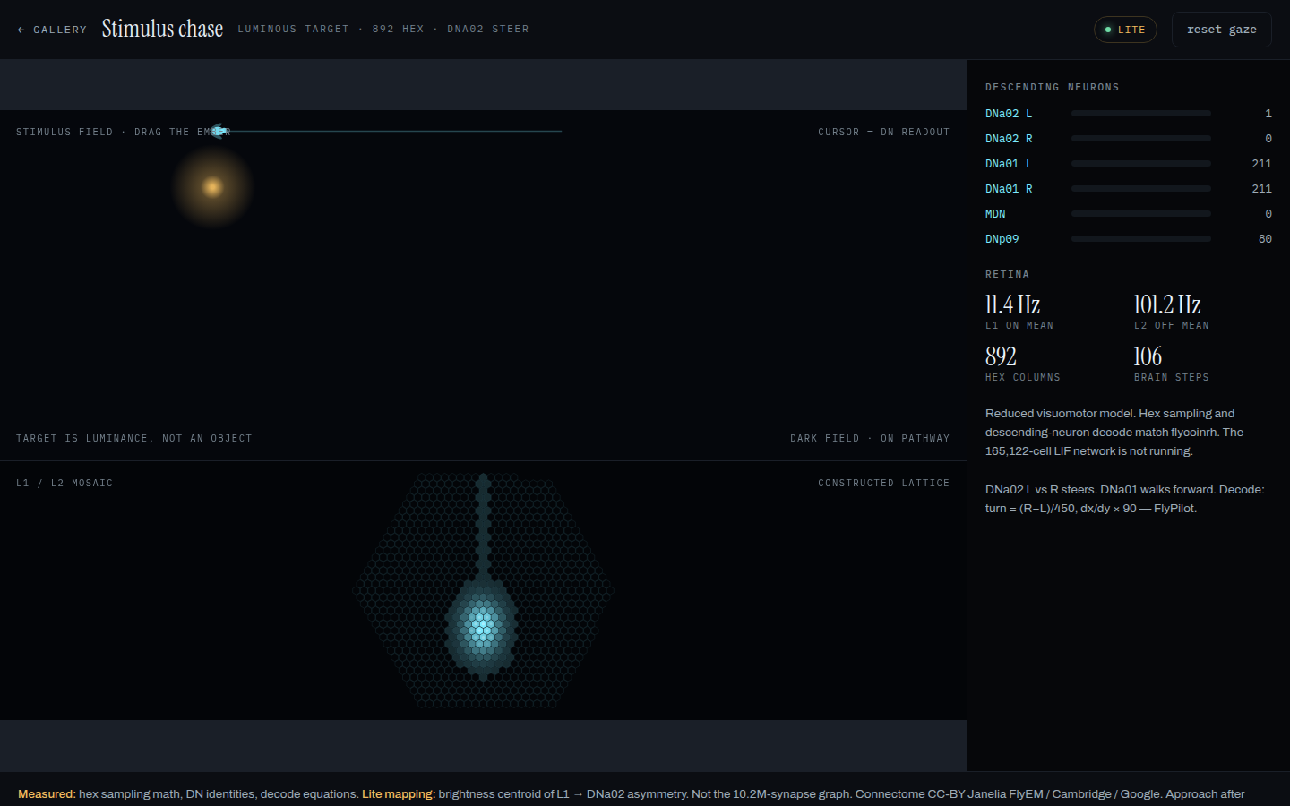Screen dimensions: 1290x806
Task: Click the reset gaze button
Action: coord(1222,30)
